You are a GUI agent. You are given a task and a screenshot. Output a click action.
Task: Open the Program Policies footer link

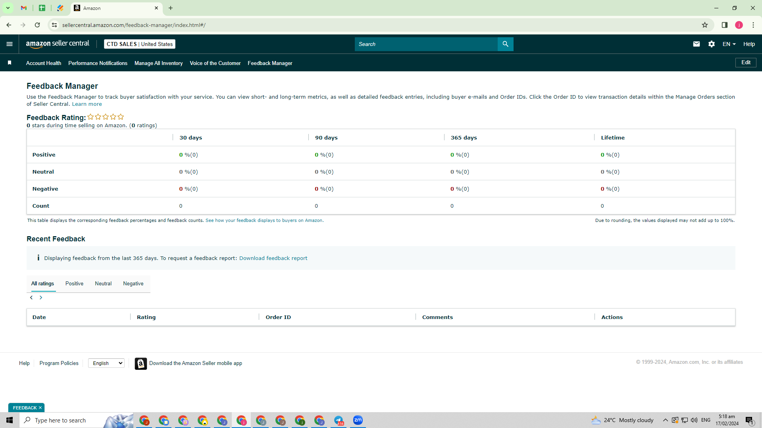pos(59,363)
